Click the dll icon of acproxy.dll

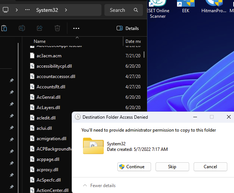coord(32,169)
